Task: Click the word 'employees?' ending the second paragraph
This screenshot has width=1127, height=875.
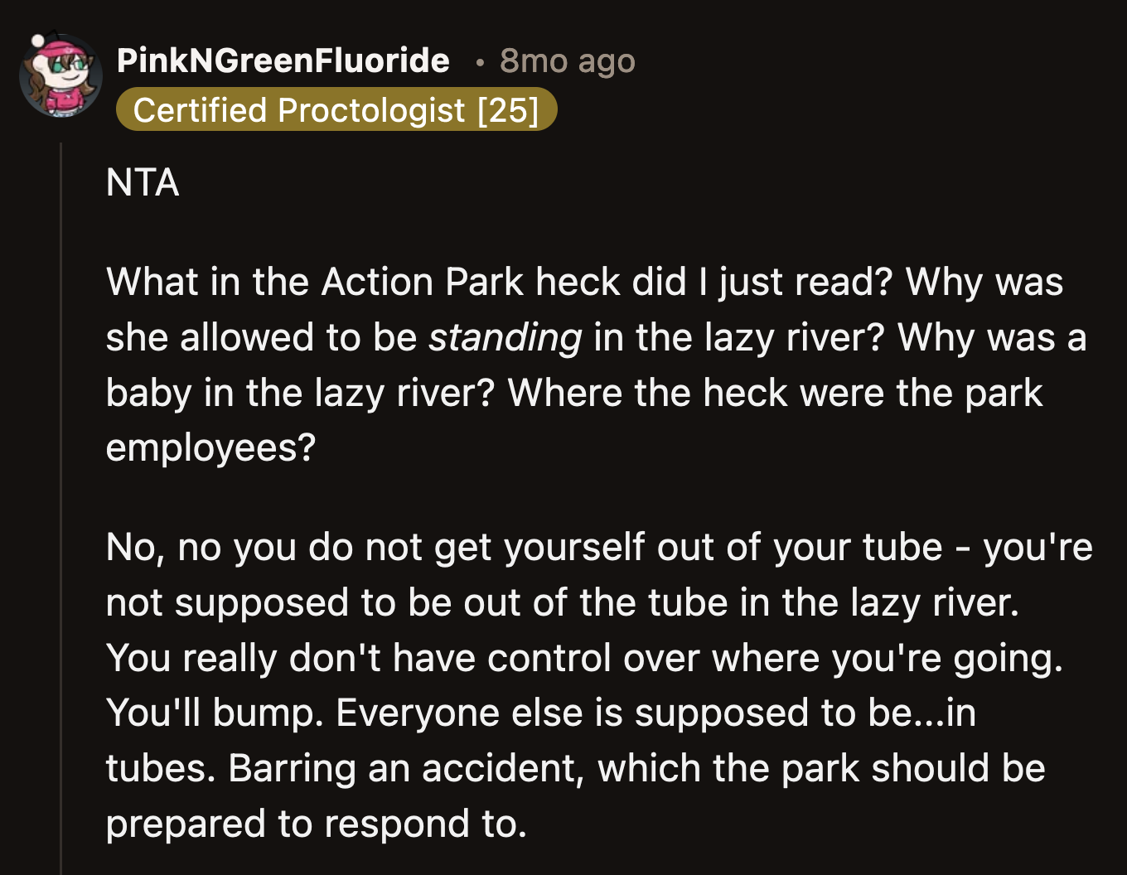Action: tap(209, 447)
